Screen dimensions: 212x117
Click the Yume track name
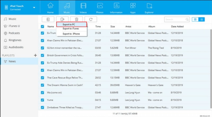50,100
